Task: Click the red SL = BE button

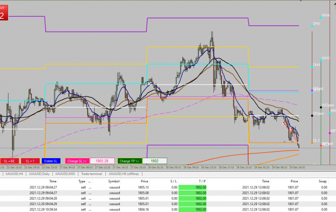Action: point(10,161)
